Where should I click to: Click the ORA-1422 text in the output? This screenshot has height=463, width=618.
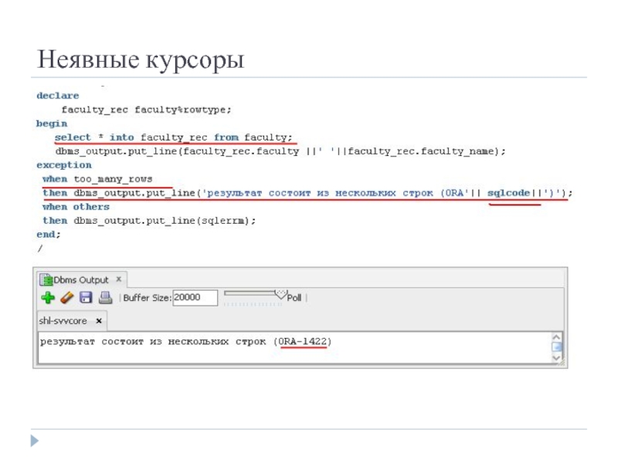(x=304, y=341)
